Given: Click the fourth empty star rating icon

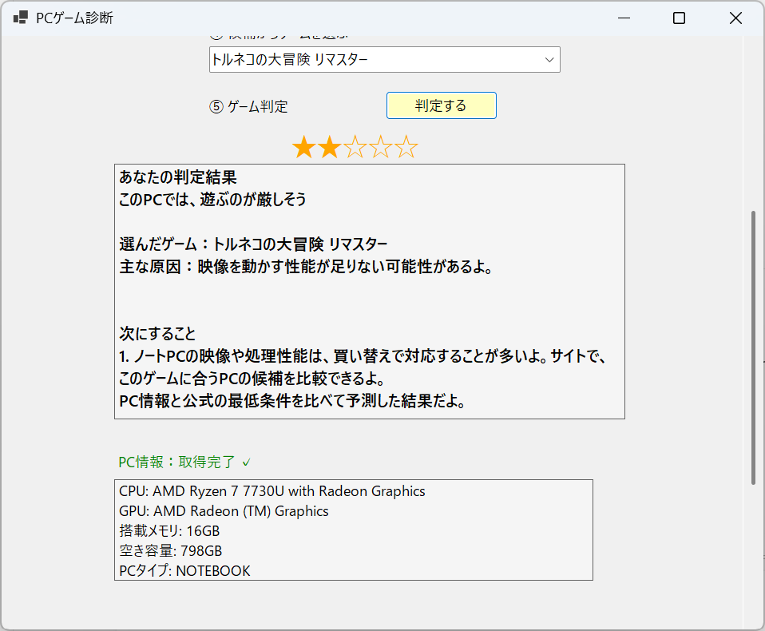Looking at the screenshot, I should [381, 147].
